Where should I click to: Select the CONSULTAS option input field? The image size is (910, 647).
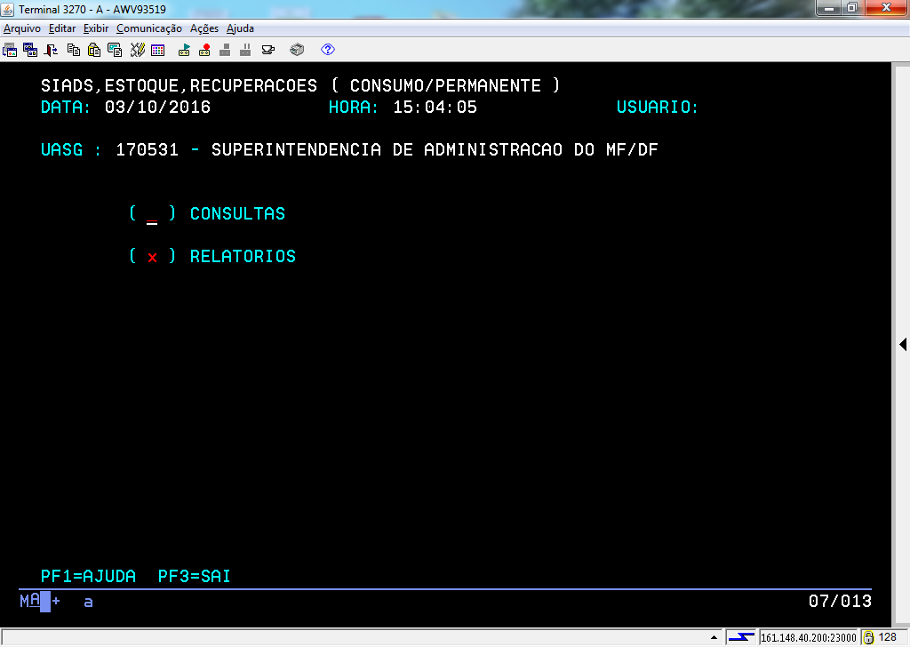[152, 214]
